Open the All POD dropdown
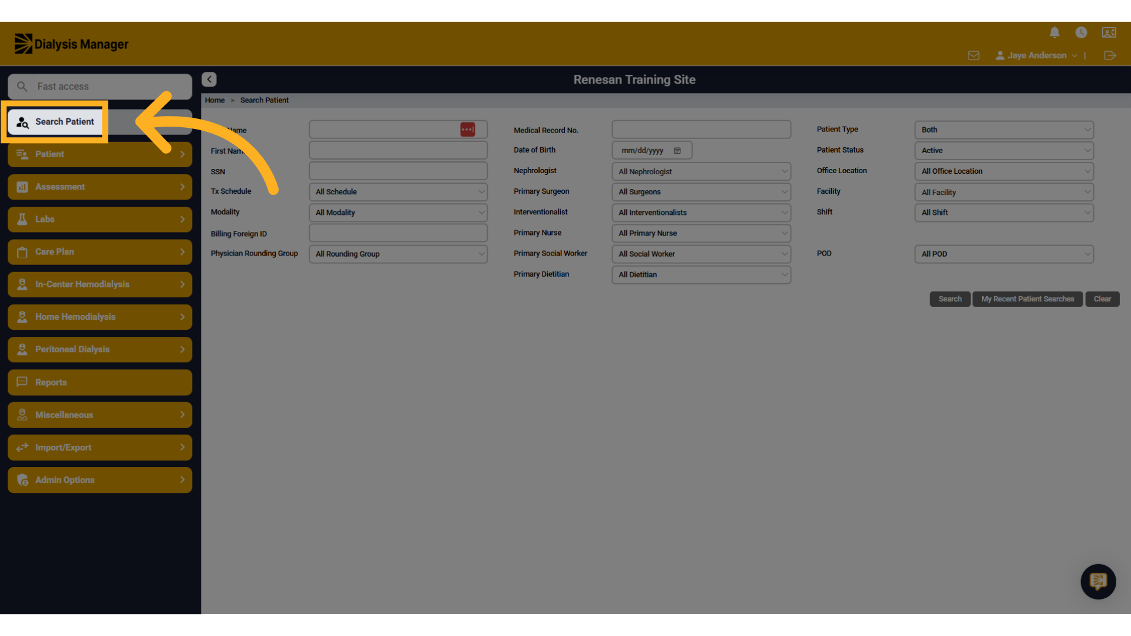The height and width of the screenshot is (636, 1131). point(1004,254)
